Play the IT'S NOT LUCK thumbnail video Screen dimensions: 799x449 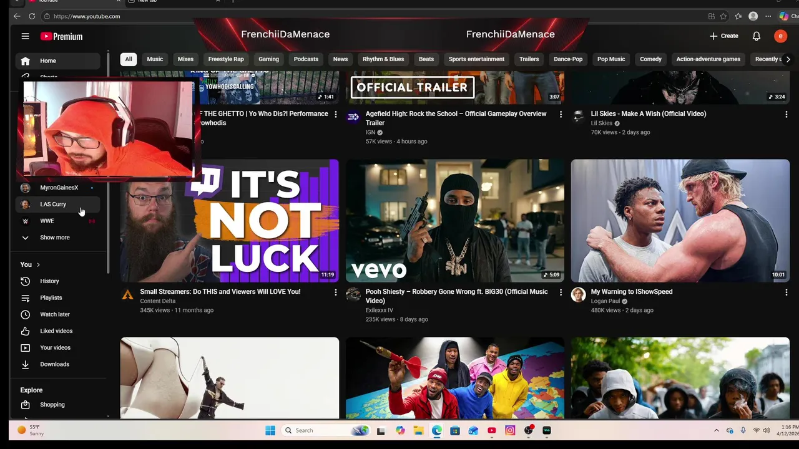pos(230,221)
